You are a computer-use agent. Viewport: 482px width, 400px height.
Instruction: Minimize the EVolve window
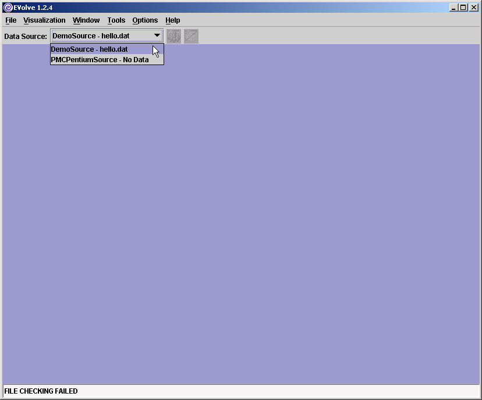click(453, 8)
